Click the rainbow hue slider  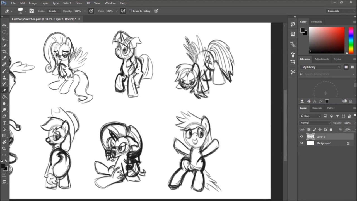pos(351,40)
